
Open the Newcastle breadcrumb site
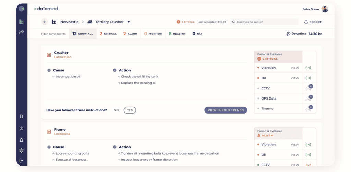point(69,22)
